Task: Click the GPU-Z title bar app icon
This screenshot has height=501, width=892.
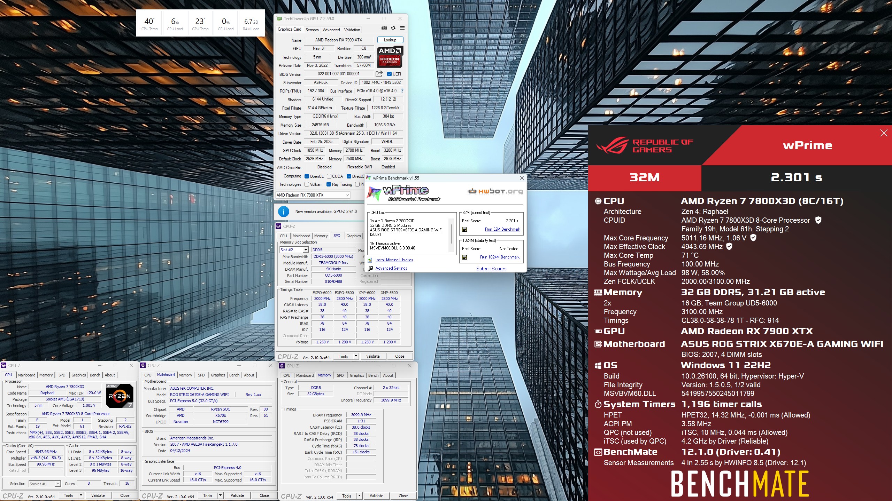Action: click(x=279, y=18)
